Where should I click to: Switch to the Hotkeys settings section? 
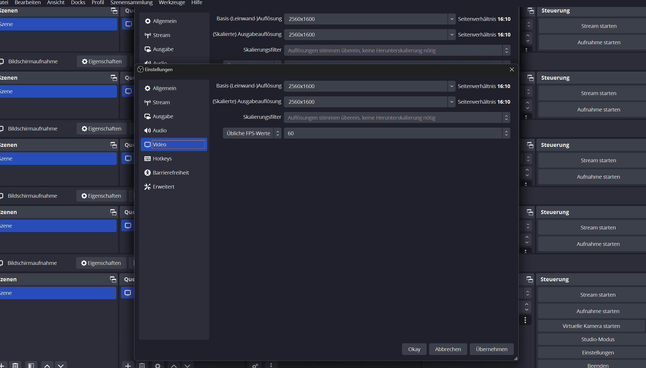[162, 159]
